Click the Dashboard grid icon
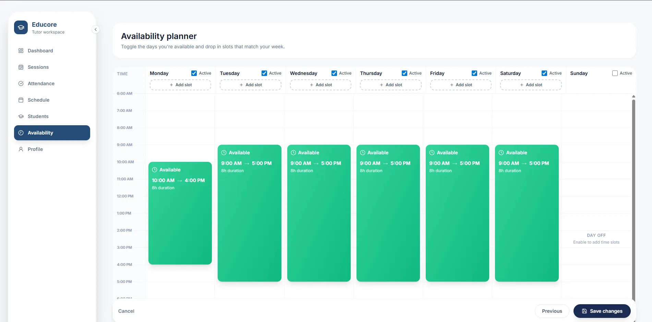The height and width of the screenshot is (322, 652). [x=21, y=51]
